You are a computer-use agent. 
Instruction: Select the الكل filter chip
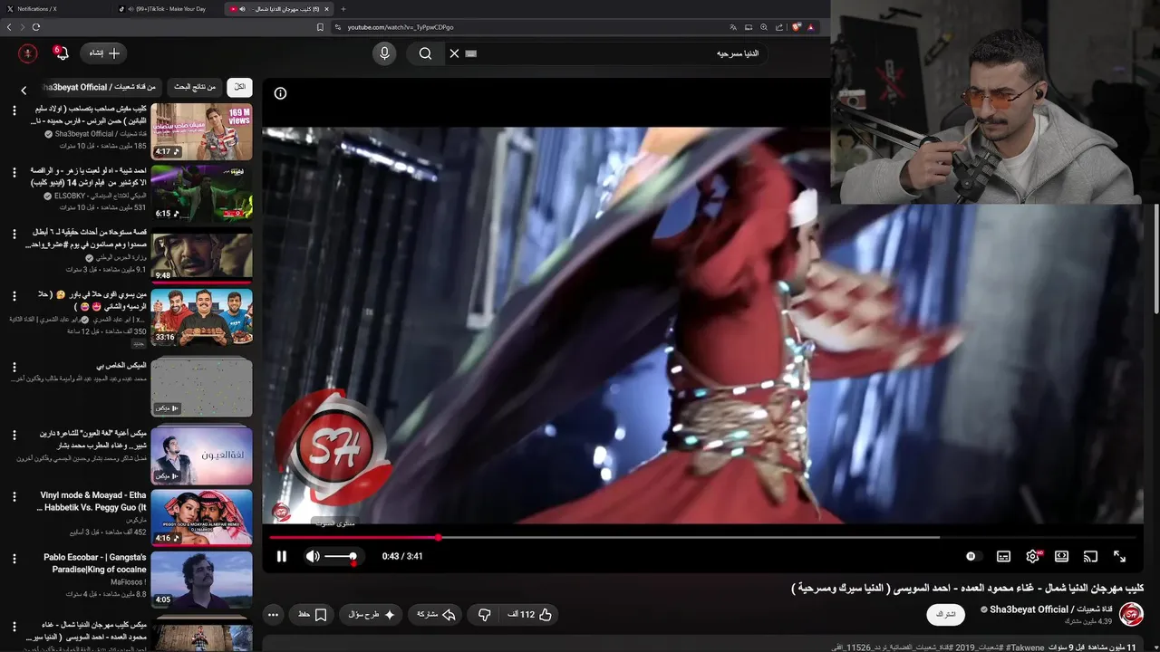pyautogui.click(x=239, y=87)
